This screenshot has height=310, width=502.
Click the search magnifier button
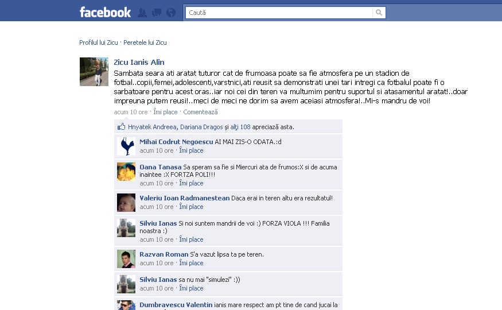pos(379,13)
